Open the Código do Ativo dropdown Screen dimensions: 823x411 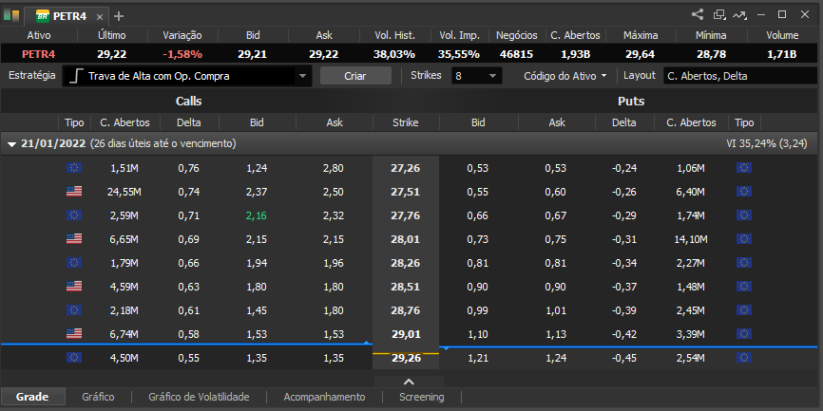pos(565,76)
